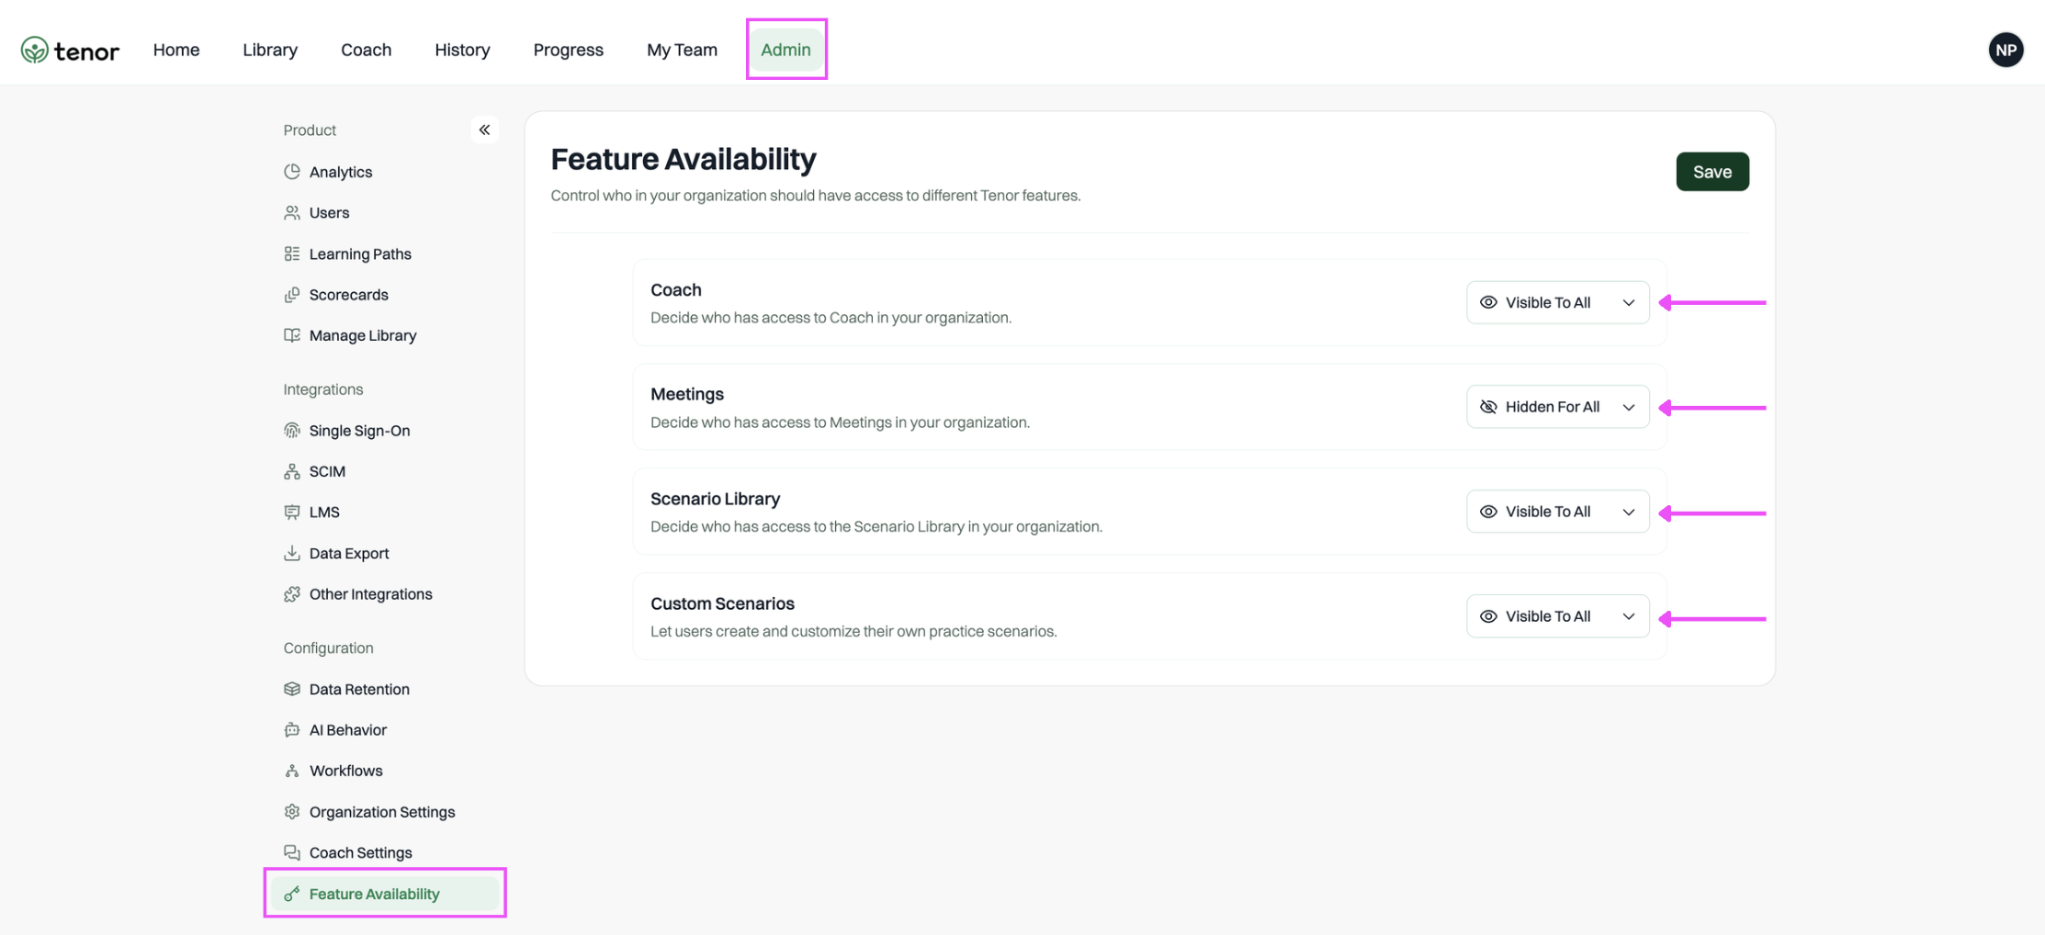Click the Scenario Library feature title
Image resolution: width=2045 pixels, height=935 pixels.
coord(715,499)
